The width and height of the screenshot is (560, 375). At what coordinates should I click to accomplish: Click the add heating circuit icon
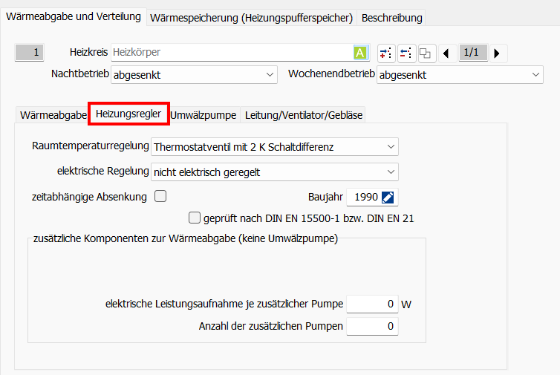pos(385,53)
